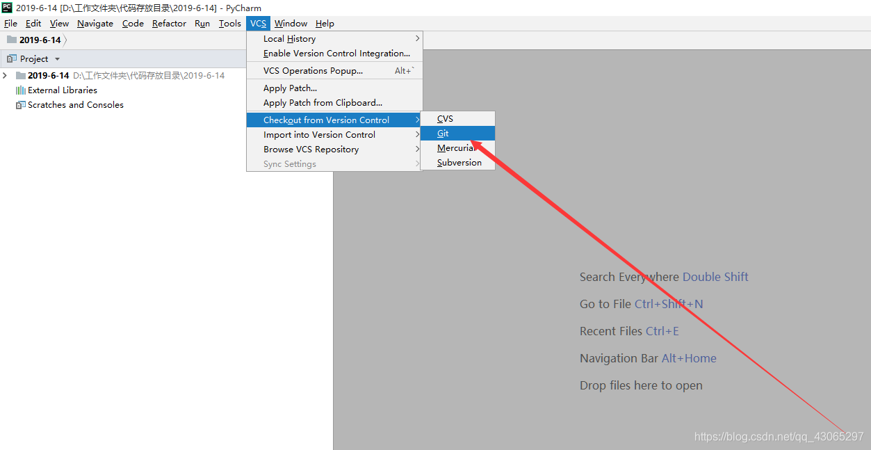Click the Local History submenu arrow
Image resolution: width=871 pixels, height=450 pixels.
click(417, 39)
